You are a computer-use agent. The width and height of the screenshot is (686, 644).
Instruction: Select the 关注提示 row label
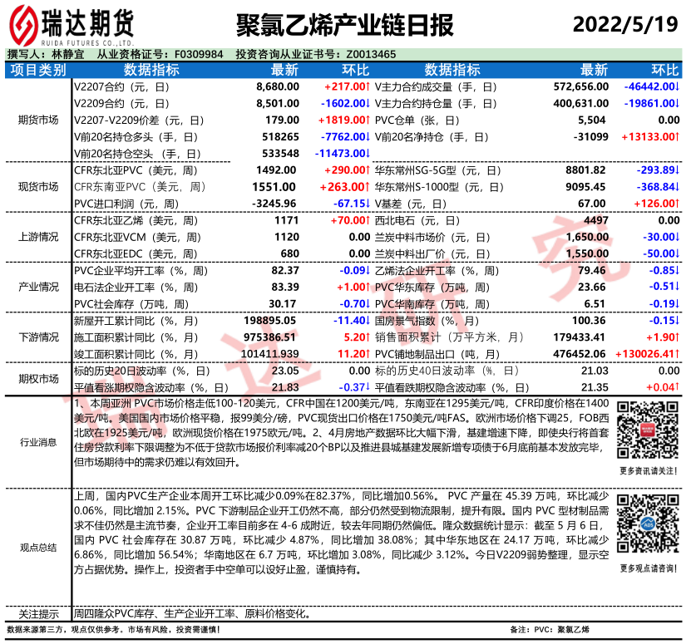click(37, 614)
